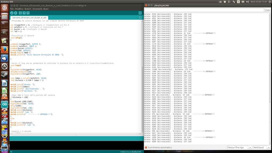This screenshot has height=153, width=272.
Task: Launch Firefox from the launcher
Action: tap(5, 50)
